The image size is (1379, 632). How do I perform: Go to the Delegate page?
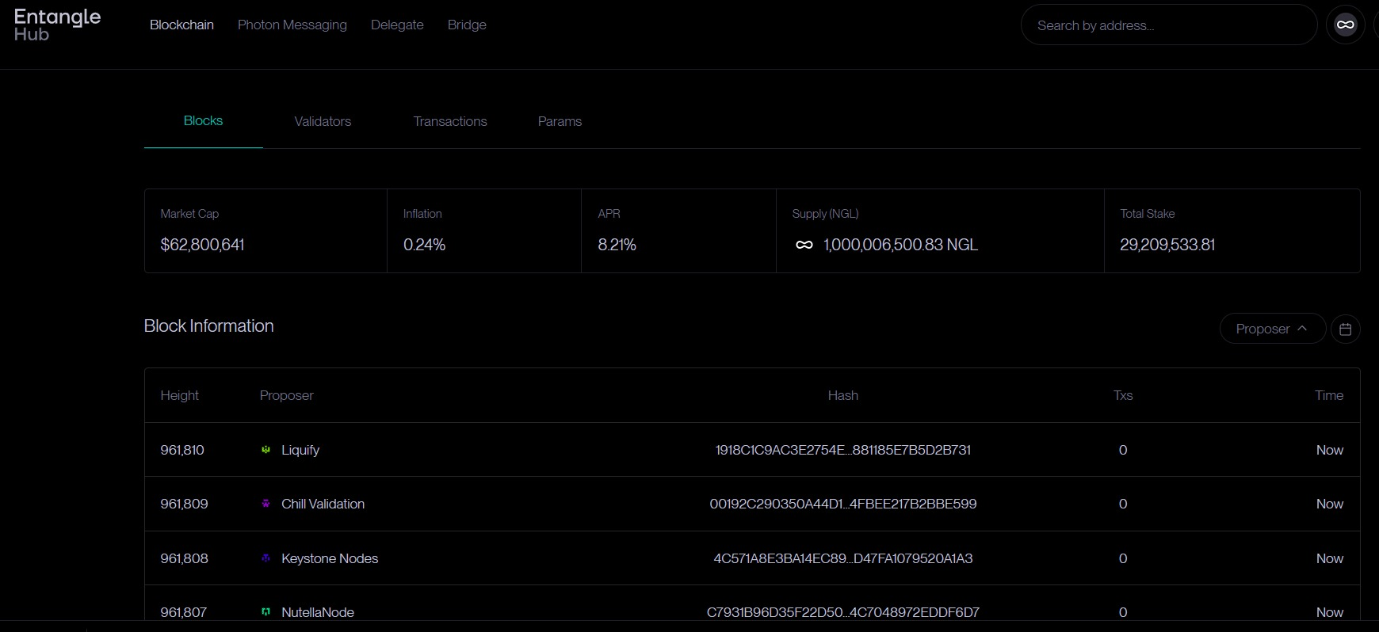click(x=397, y=25)
